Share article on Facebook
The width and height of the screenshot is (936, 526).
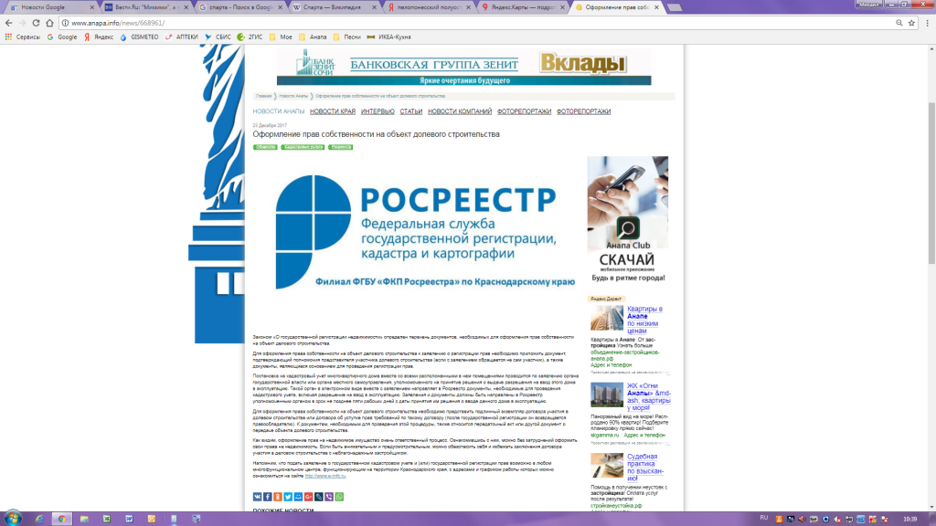click(x=268, y=497)
